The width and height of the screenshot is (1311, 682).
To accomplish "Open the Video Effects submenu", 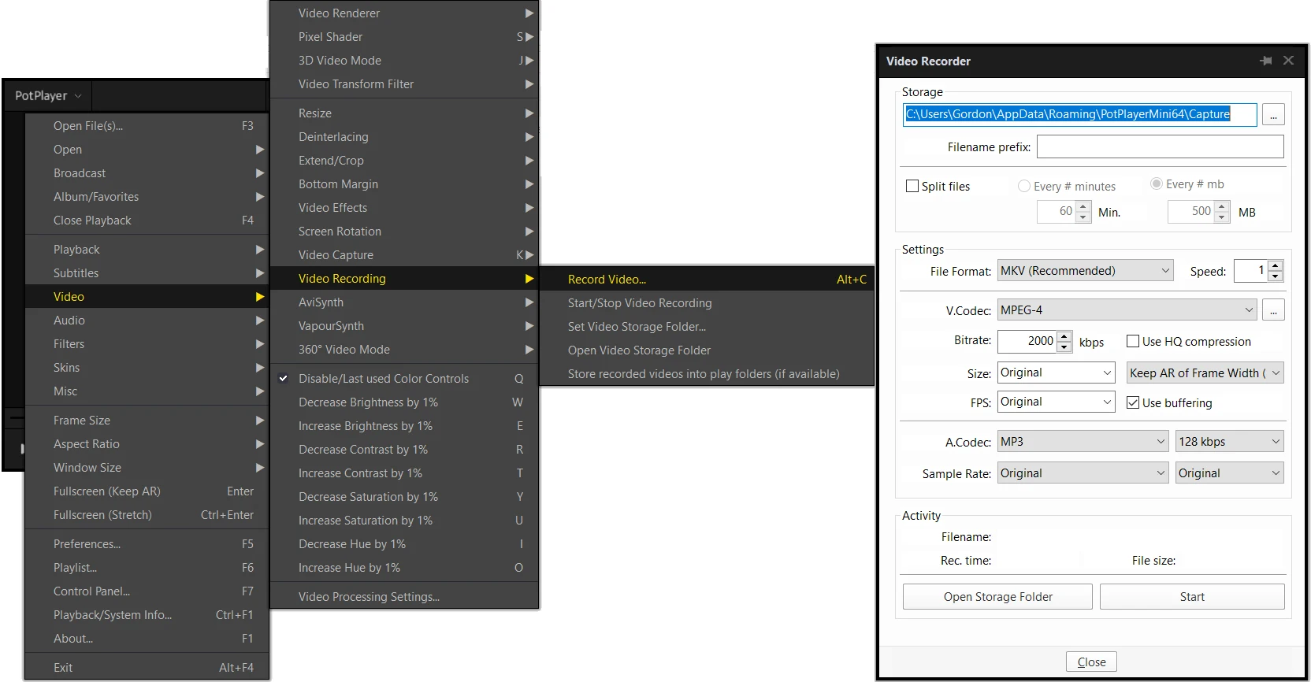I will [404, 208].
